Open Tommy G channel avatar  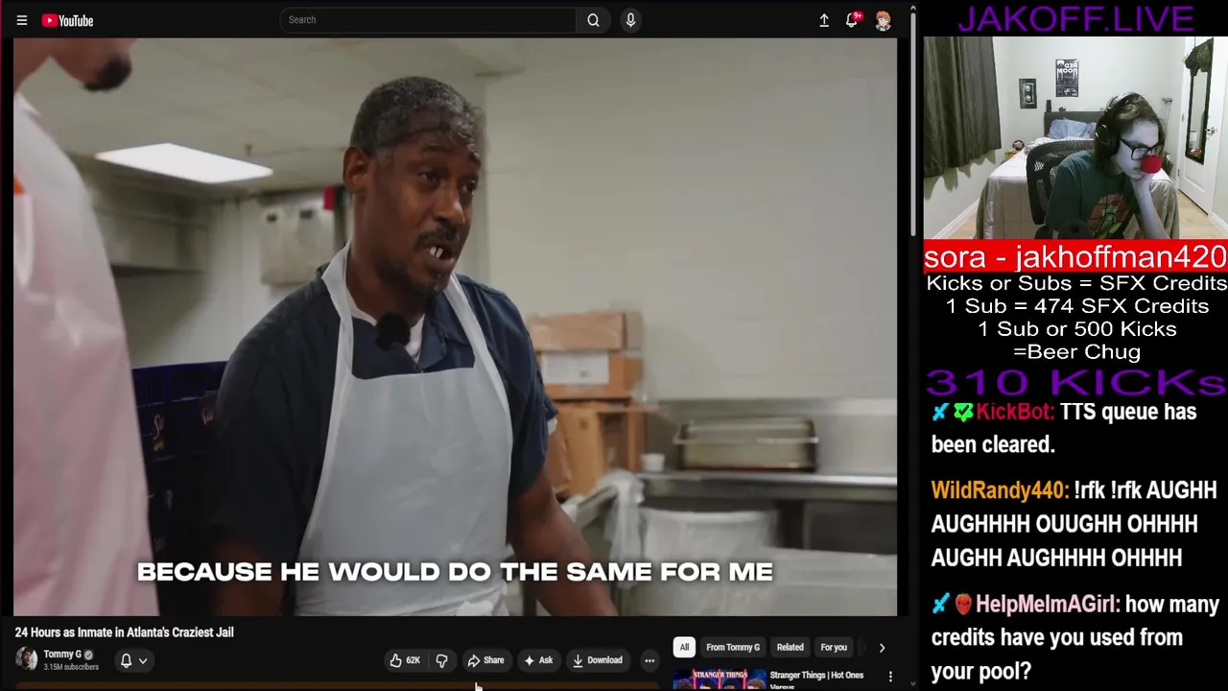pyautogui.click(x=26, y=659)
